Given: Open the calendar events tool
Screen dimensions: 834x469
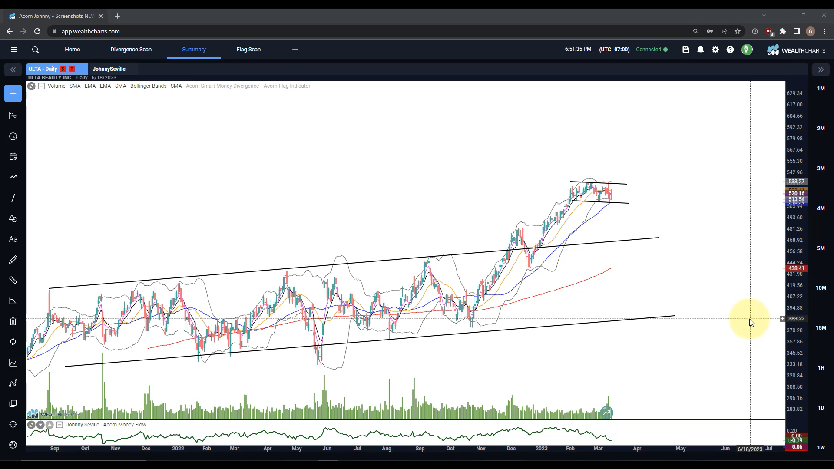Looking at the screenshot, I should coord(13,157).
